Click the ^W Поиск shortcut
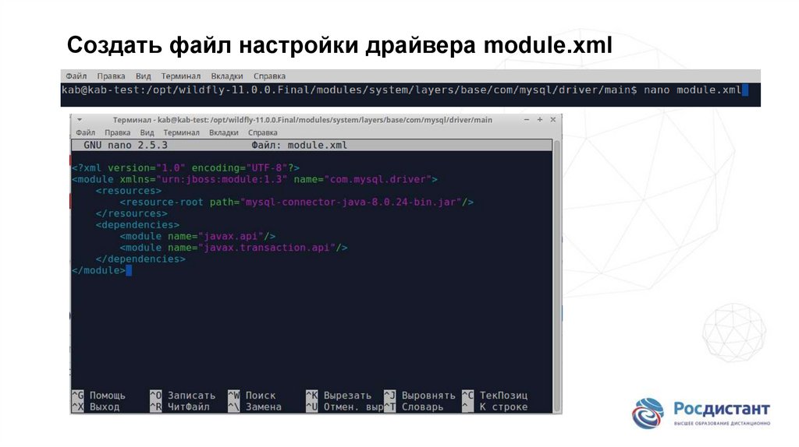 252,396
